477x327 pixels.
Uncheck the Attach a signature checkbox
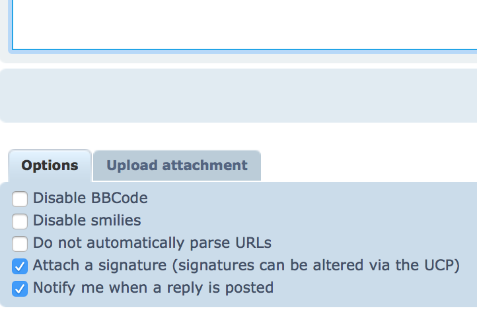point(20,266)
